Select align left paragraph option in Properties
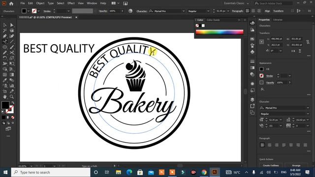Viewport: 315px width, 177px height. (262, 145)
